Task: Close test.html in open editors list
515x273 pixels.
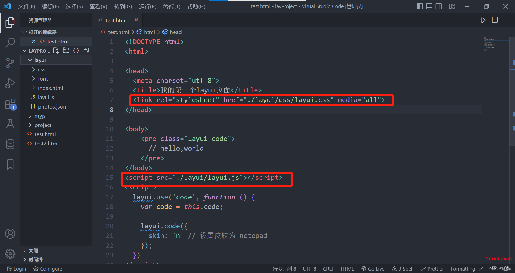Action: pos(34,42)
